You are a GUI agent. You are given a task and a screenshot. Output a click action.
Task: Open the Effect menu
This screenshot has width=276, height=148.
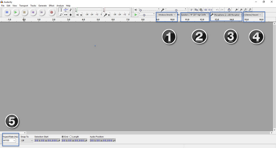click(x=52, y=6)
